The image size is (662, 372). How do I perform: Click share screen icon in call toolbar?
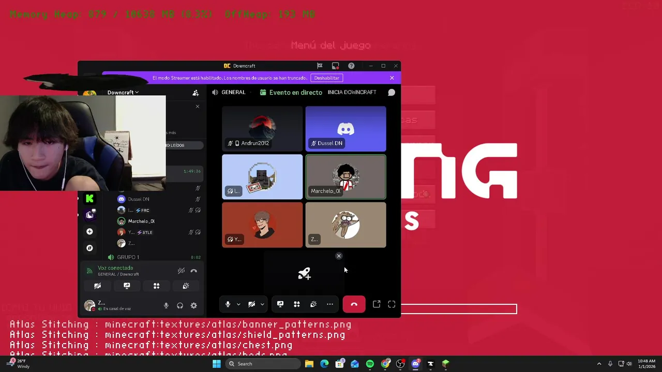[280, 304]
